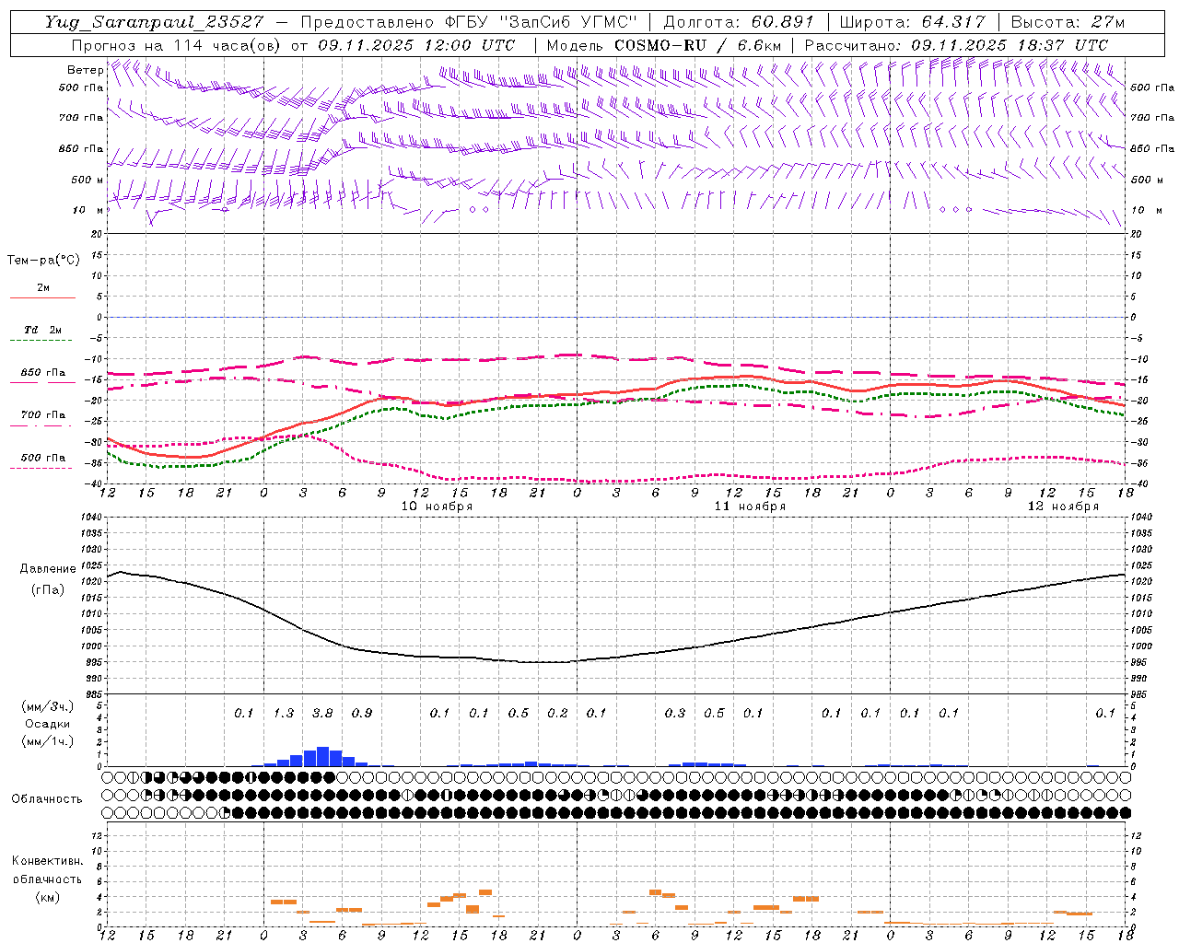This screenshot has width=1179, height=943.
Task: Click the (км) unit under convective label
Action: coord(47,897)
